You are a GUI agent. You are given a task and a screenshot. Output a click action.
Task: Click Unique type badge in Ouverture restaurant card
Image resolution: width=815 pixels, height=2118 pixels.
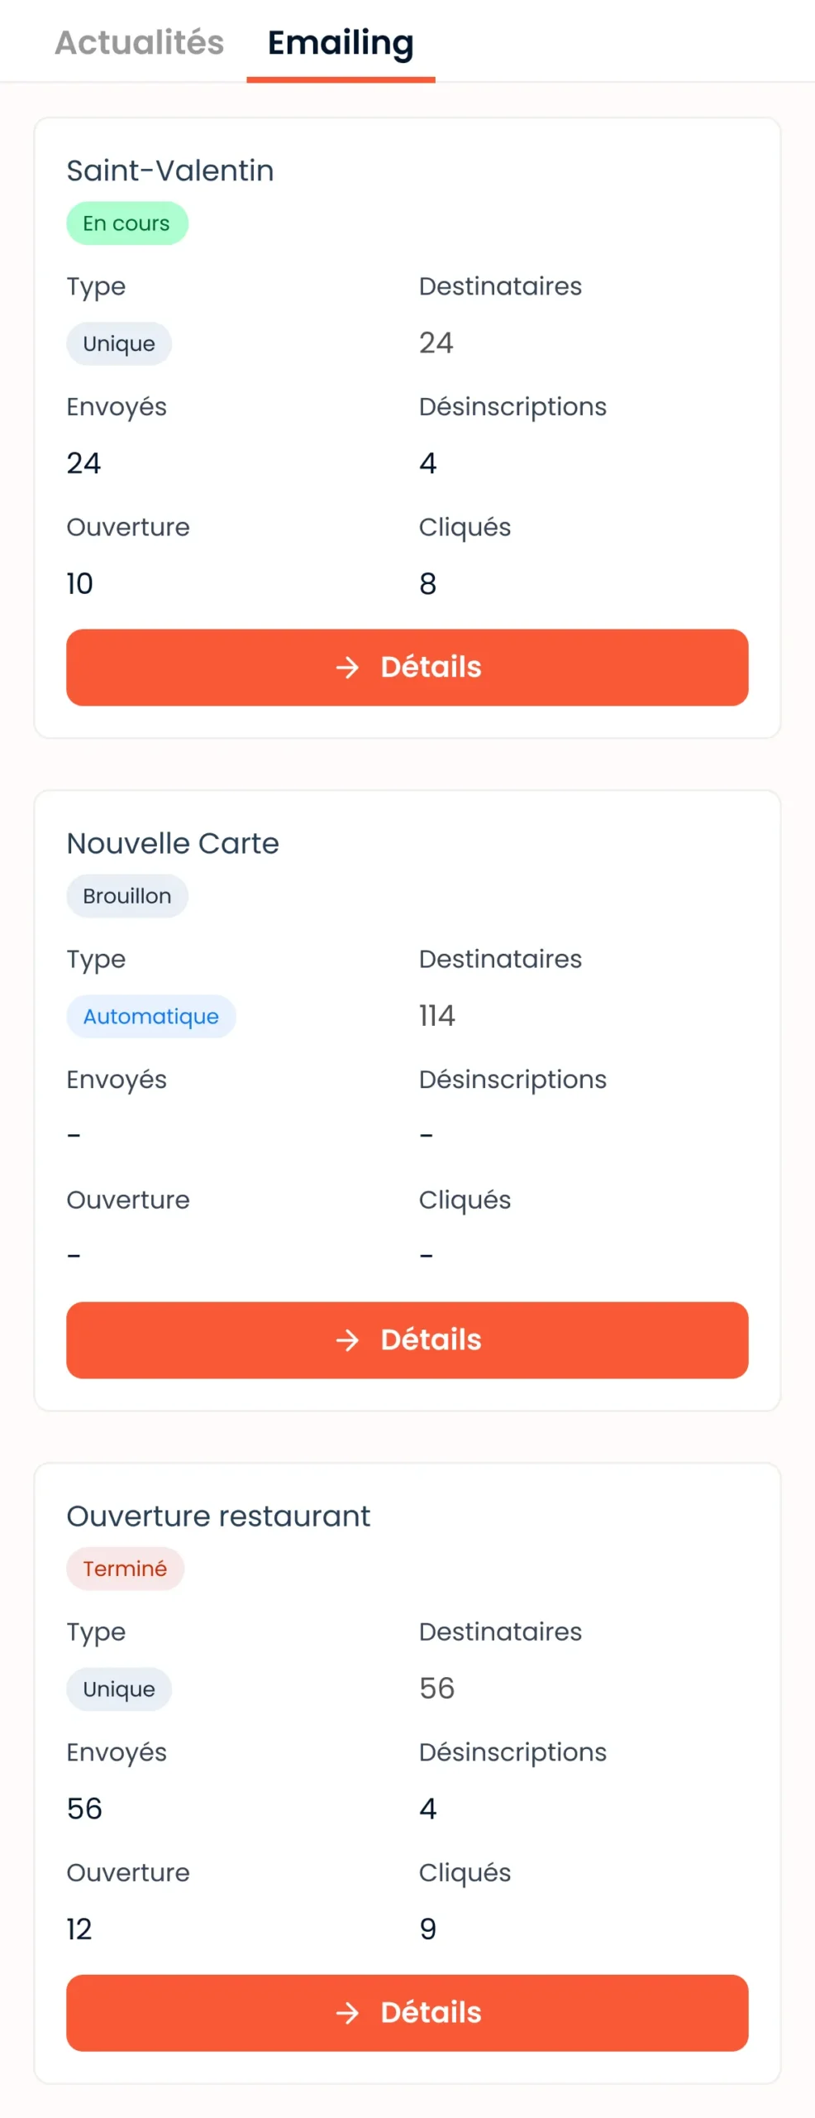pos(118,1689)
